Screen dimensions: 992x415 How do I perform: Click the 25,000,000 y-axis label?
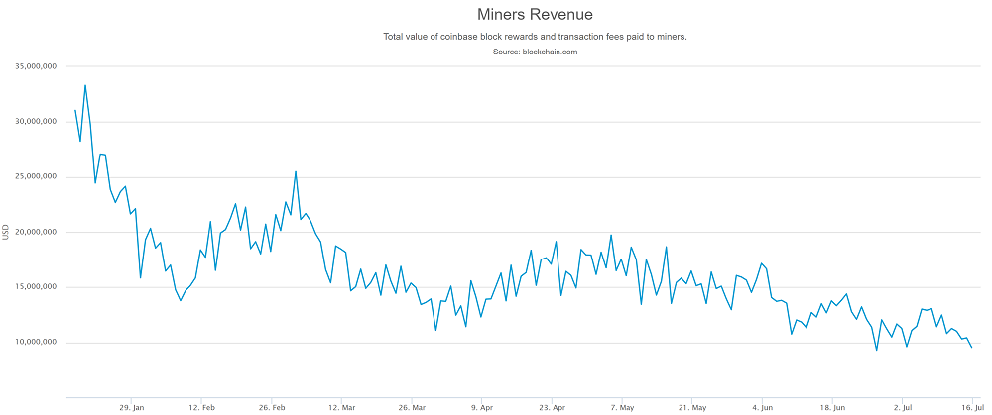pyautogui.click(x=36, y=177)
